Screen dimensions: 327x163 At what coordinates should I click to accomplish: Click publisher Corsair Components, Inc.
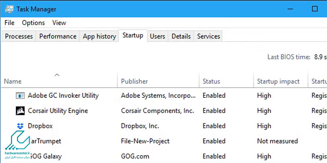click(157, 111)
